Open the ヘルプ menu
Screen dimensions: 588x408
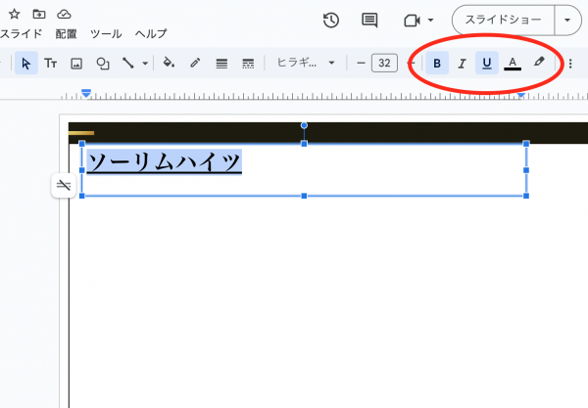(151, 33)
